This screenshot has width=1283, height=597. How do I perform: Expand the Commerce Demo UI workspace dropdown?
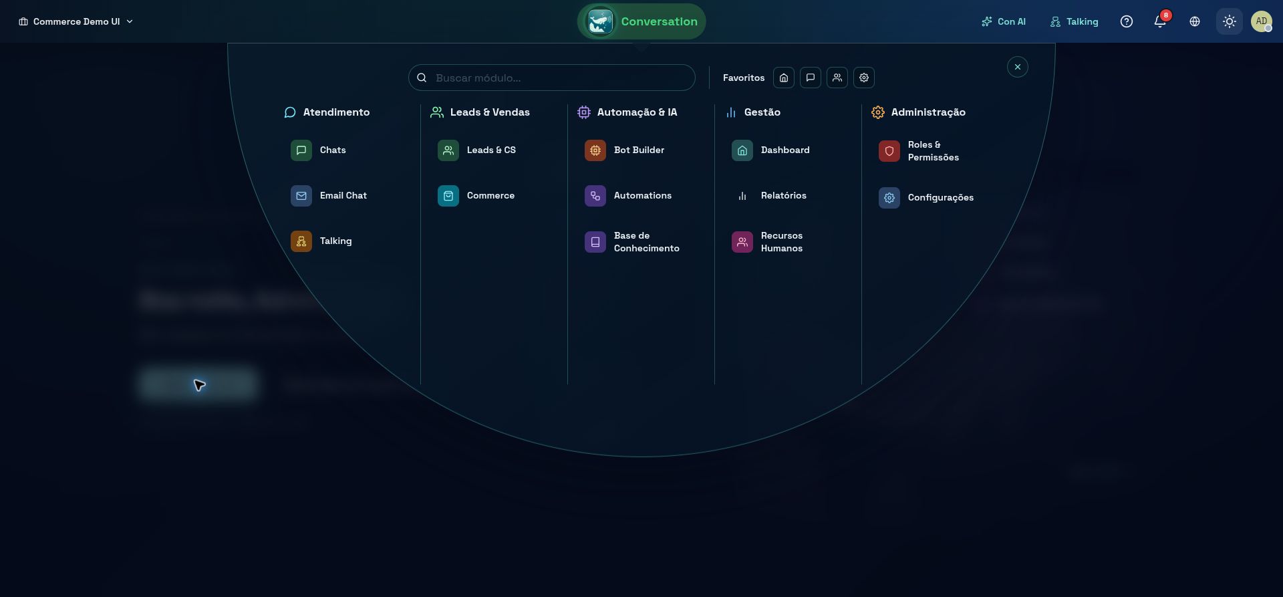click(76, 21)
